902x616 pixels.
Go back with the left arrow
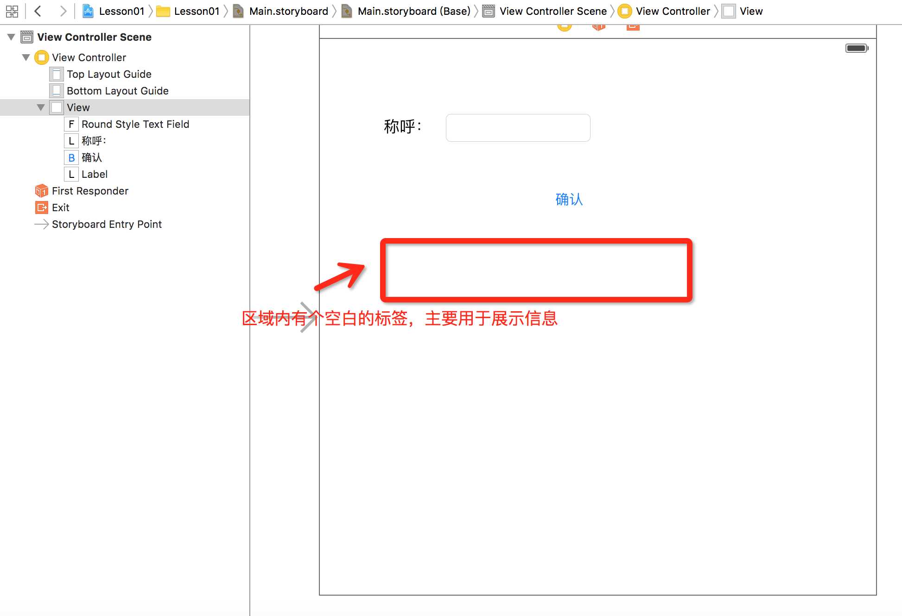coord(38,11)
